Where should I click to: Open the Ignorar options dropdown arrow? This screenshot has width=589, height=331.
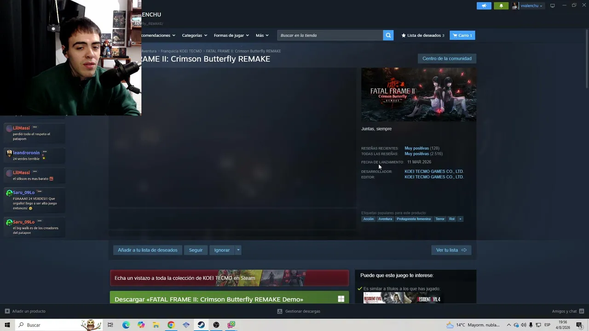point(238,250)
